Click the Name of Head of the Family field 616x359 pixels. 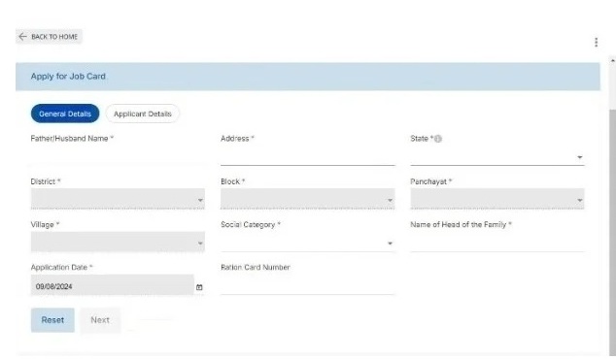[496, 243]
